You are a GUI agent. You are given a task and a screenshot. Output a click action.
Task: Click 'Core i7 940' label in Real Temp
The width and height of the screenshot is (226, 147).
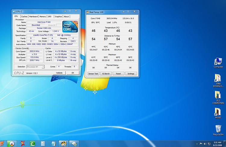click(x=96, y=18)
